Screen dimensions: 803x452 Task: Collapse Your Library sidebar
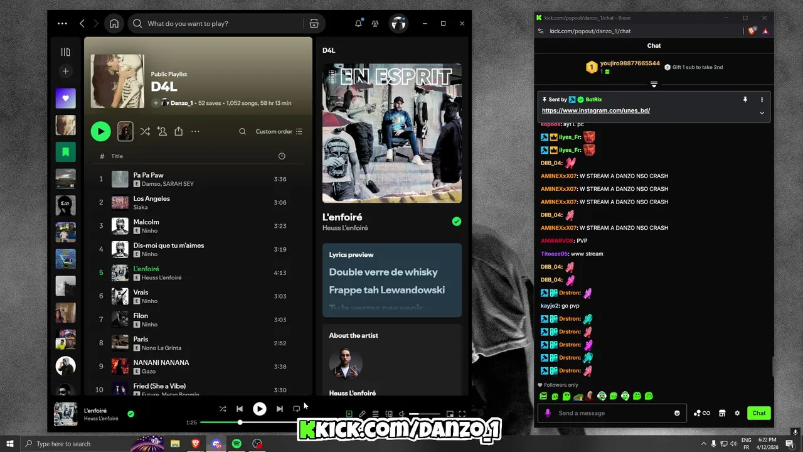pyautogui.click(x=65, y=52)
